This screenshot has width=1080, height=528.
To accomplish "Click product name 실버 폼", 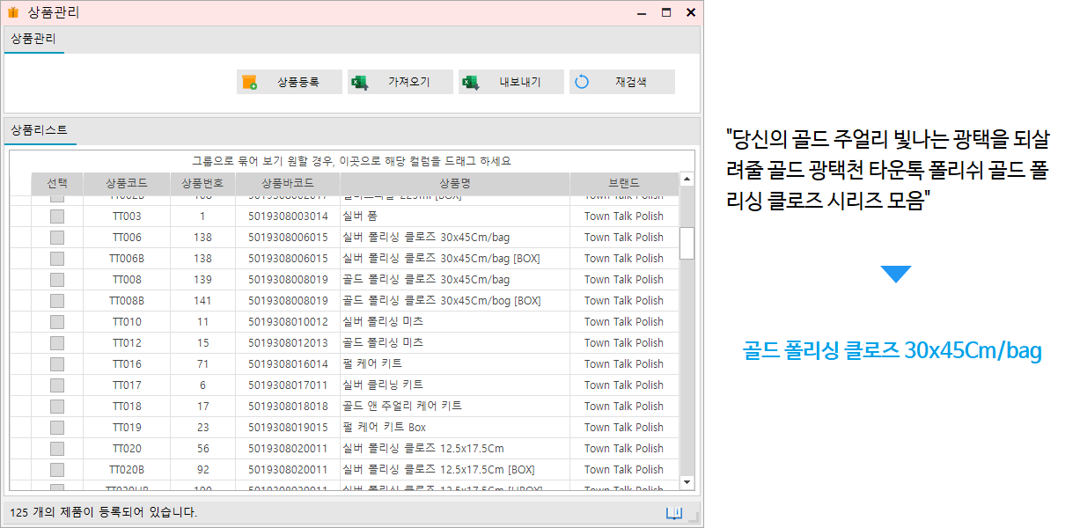I will pyautogui.click(x=361, y=216).
